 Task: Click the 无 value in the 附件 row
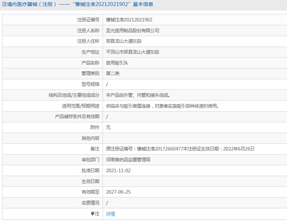[x=108, y=128]
